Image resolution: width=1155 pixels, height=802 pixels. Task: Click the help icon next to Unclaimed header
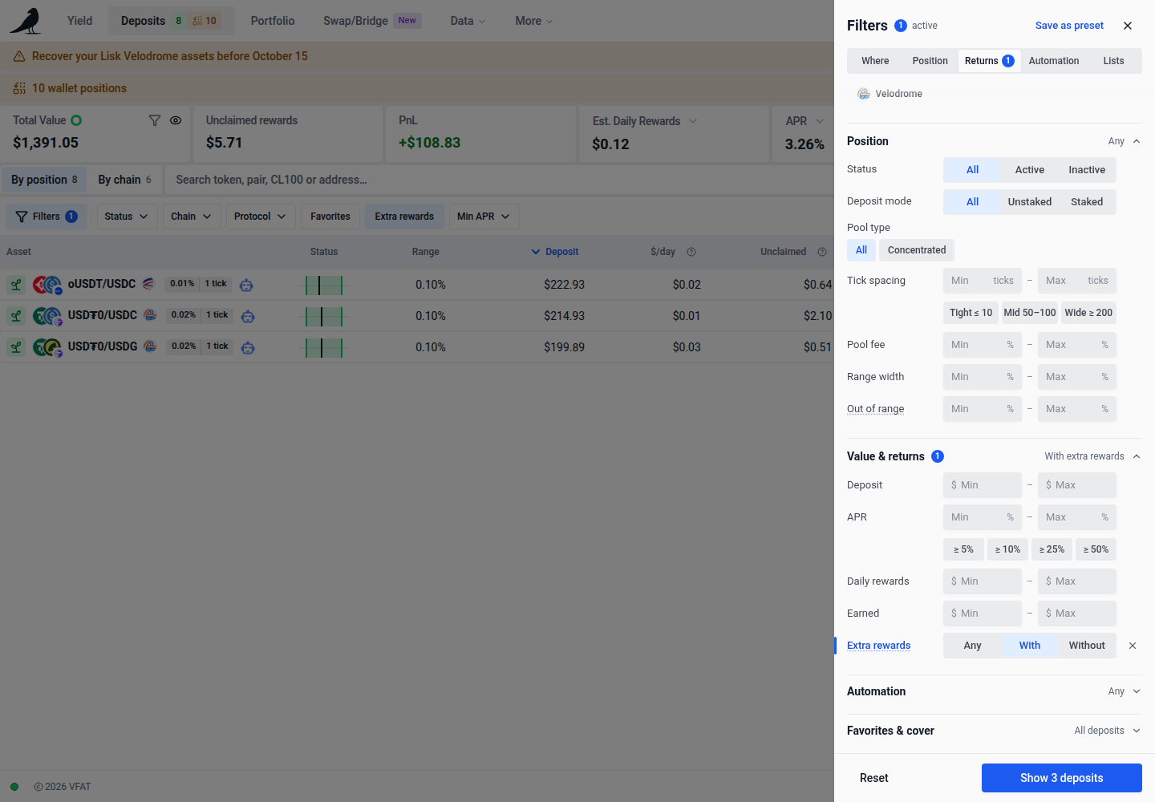(x=822, y=252)
